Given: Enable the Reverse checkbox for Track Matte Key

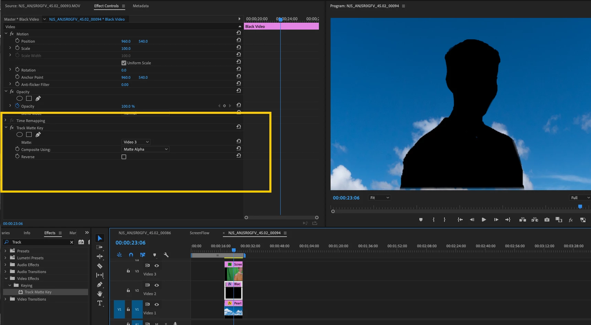Looking at the screenshot, I should click(x=124, y=157).
